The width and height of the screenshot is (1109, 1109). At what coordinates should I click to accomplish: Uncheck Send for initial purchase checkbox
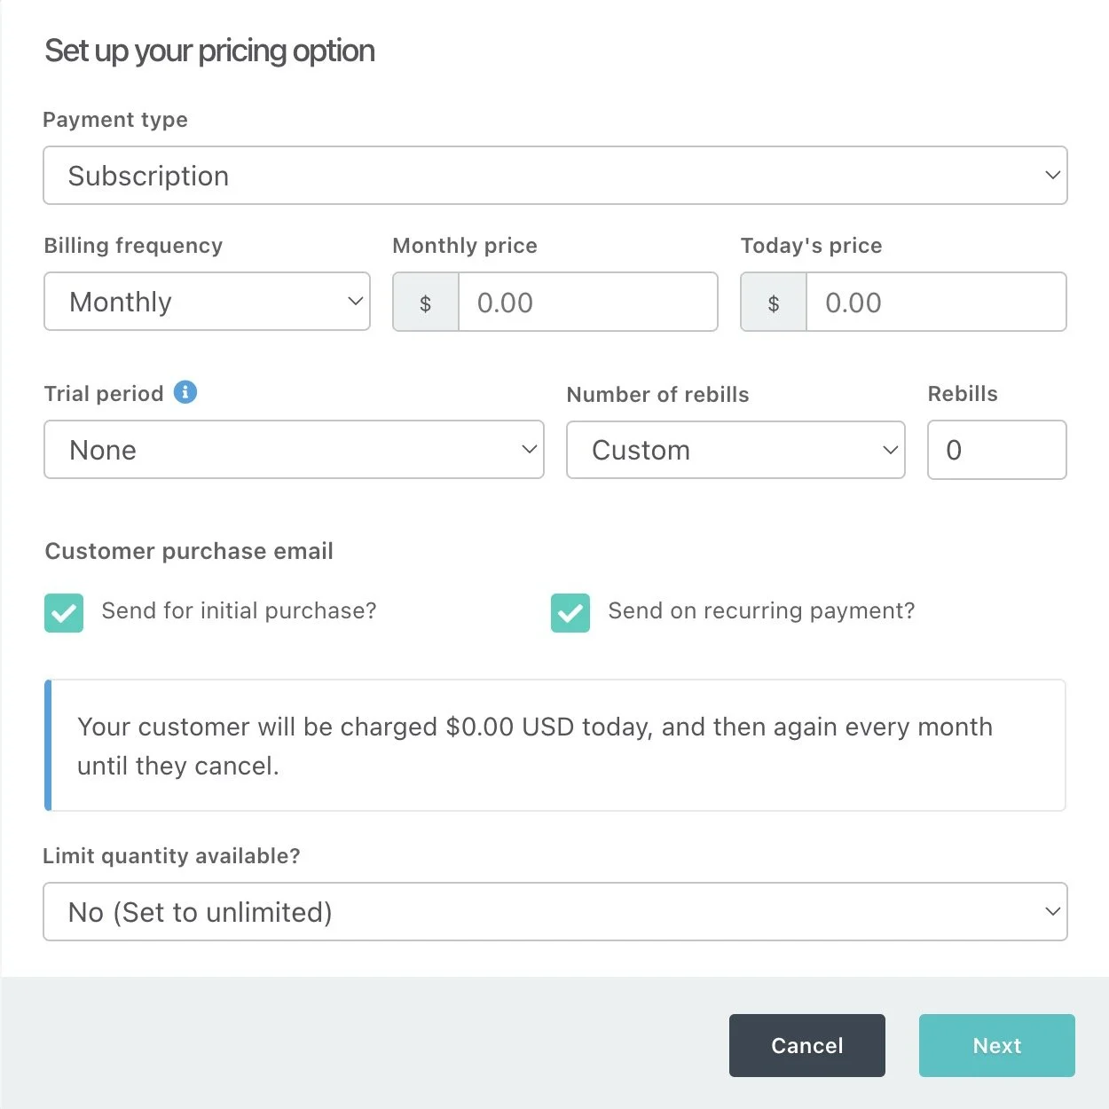[x=64, y=613]
